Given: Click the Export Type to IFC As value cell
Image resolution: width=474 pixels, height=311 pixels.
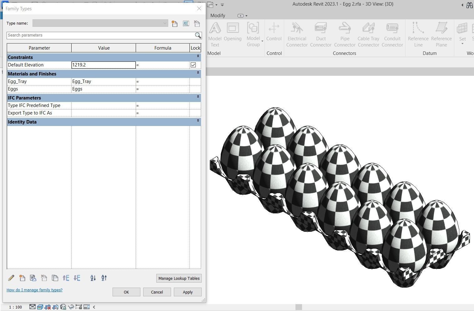Looking at the screenshot, I should [103, 113].
